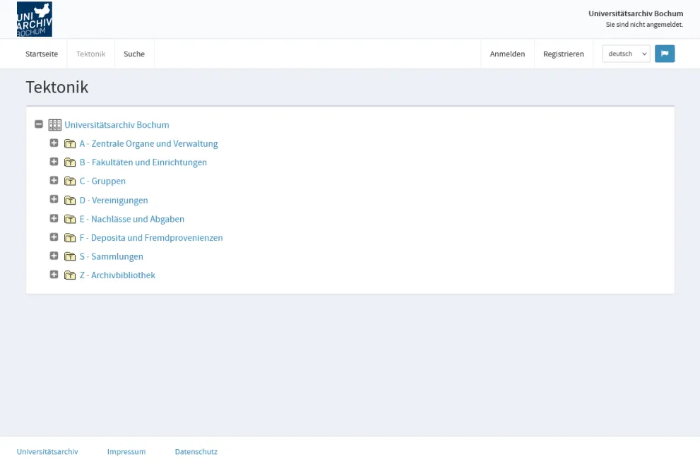Click the folder icon beside C - Gruppen

(70, 180)
